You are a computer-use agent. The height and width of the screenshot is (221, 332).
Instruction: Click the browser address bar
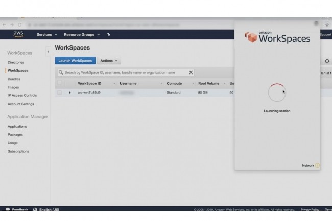pos(131,25)
